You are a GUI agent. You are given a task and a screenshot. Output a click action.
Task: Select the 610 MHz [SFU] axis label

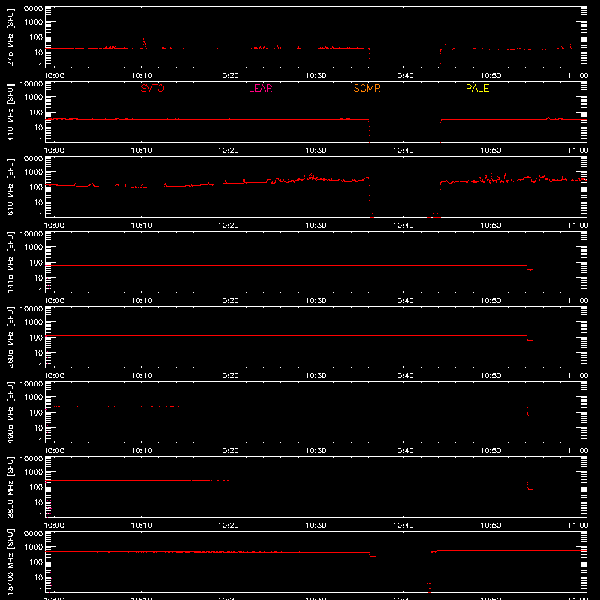(x=10, y=187)
